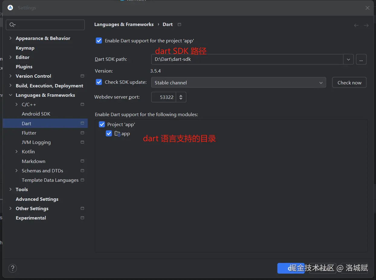Screen dimensions: 376x280
Task: Click project-level icon next to C/C++
Action: 82,104
